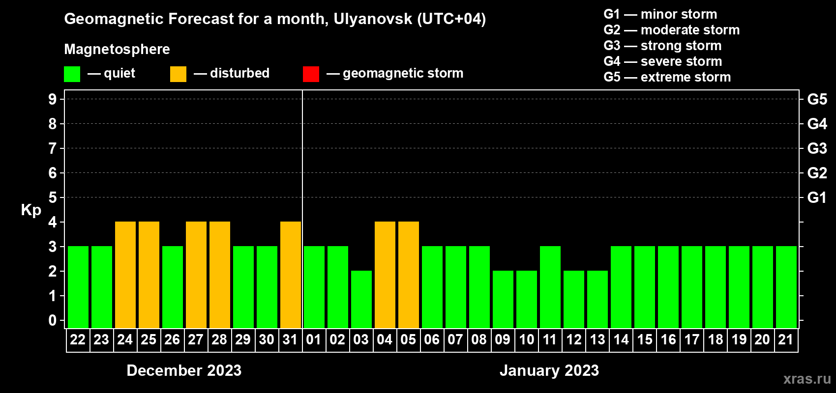Click the Kp value 5 on the axis
Screen dimensions: 836x393
pyautogui.click(x=53, y=197)
